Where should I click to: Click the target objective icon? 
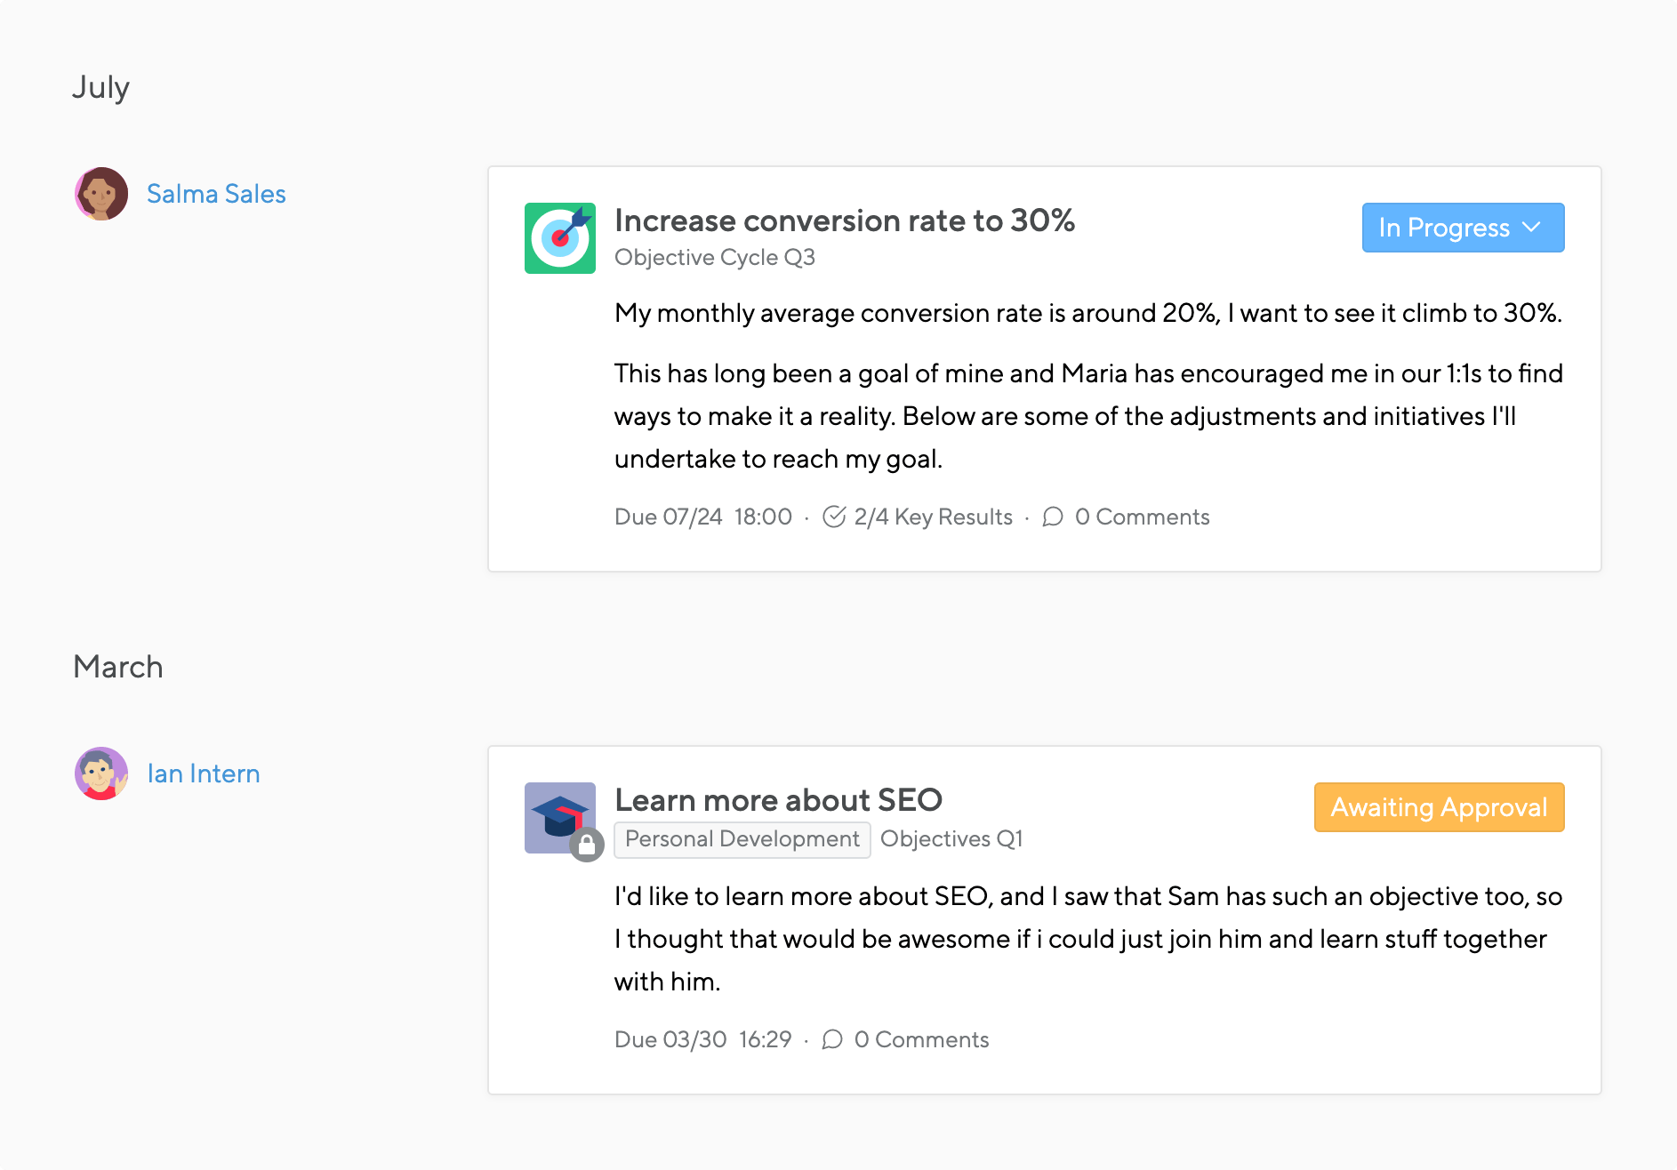(559, 238)
